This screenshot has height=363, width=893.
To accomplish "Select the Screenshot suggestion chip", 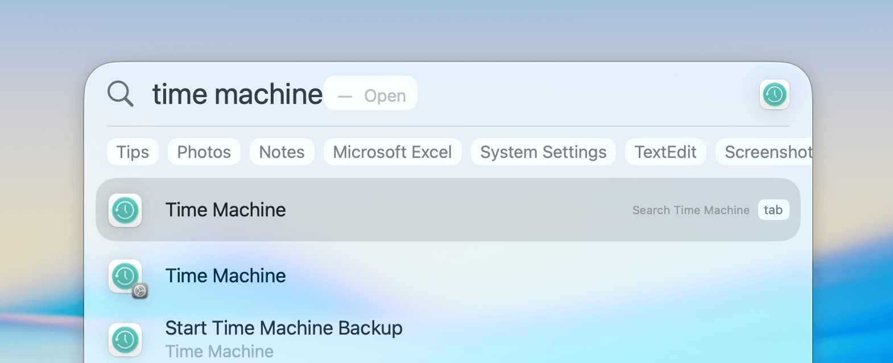I will 764,152.
